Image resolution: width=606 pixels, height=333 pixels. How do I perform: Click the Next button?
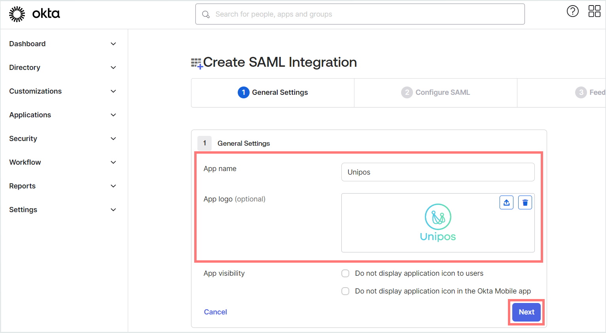526,312
